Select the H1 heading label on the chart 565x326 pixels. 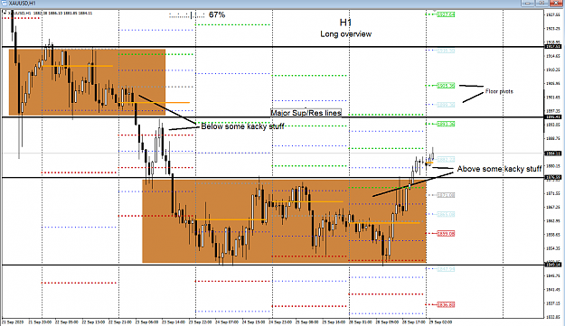click(345, 23)
